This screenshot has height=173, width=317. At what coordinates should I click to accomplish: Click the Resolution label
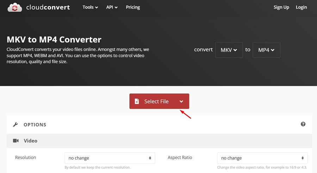(x=25, y=157)
